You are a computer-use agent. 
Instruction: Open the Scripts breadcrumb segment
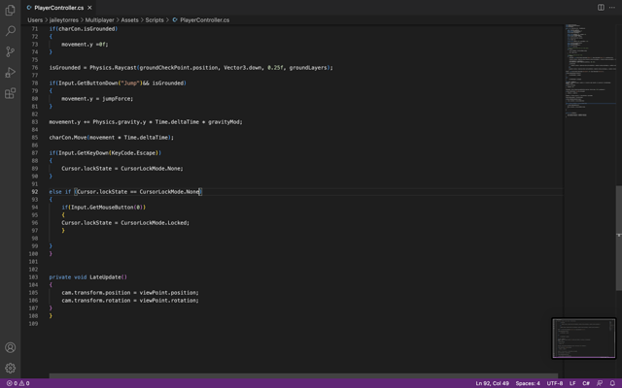[x=155, y=19]
